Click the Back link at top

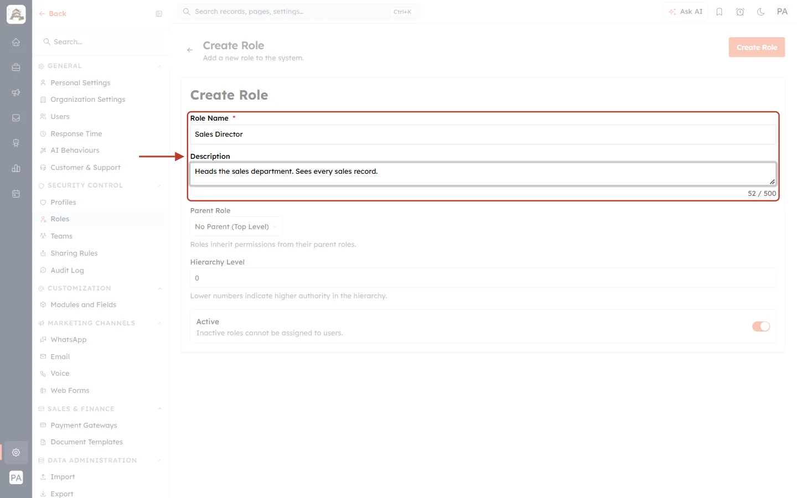pyautogui.click(x=53, y=14)
